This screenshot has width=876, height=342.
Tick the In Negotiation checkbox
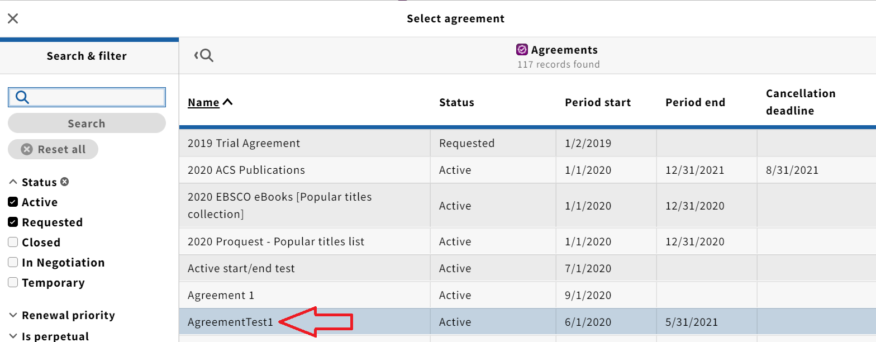[13, 263]
